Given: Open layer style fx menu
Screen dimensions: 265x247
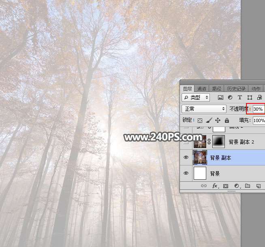Looking at the screenshot, I should [x=215, y=186].
